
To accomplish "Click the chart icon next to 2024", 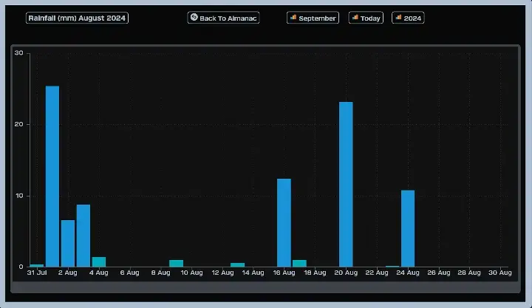I will [399, 17].
